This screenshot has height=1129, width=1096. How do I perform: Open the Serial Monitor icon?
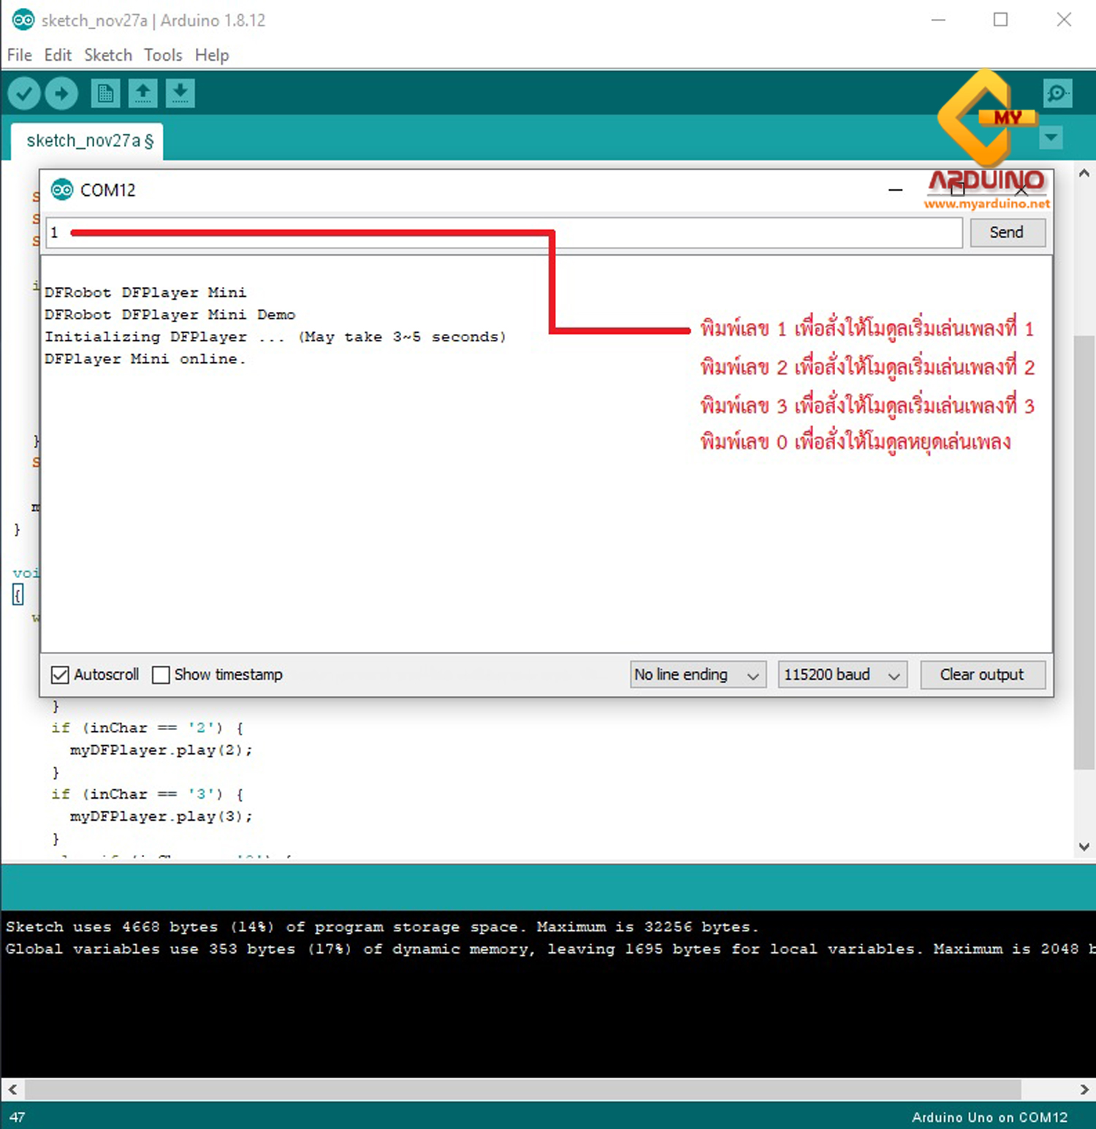pos(1057,93)
